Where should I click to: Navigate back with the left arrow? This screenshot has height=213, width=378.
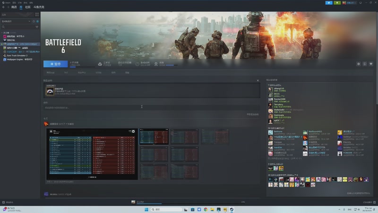click(3, 8)
